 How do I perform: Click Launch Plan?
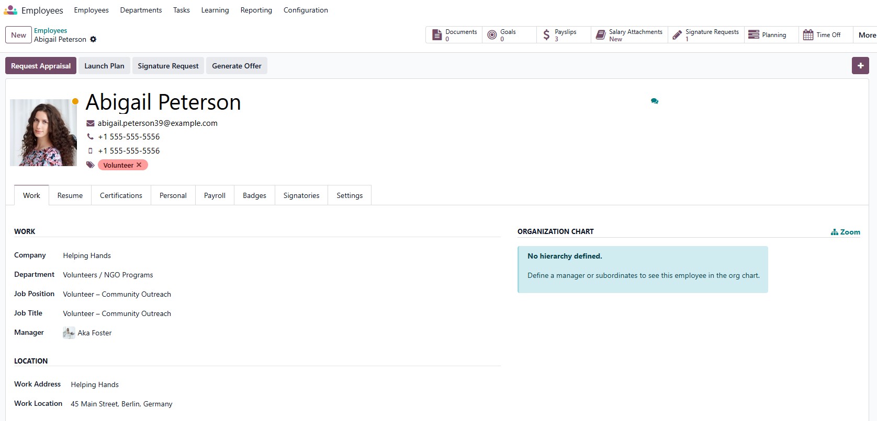point(104,66)
